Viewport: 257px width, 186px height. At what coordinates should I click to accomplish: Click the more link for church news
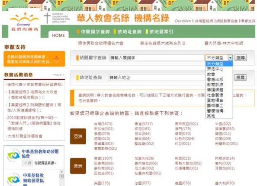[x=58, y=75]
